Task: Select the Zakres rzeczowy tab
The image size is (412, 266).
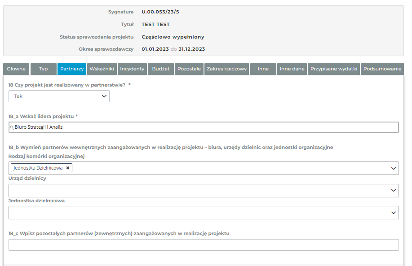Action: coord(227,69)
